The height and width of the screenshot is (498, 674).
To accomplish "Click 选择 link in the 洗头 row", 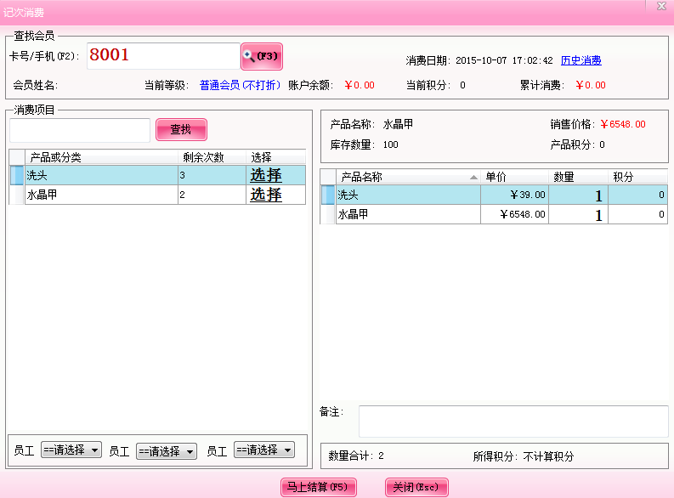I will point(266,175).
